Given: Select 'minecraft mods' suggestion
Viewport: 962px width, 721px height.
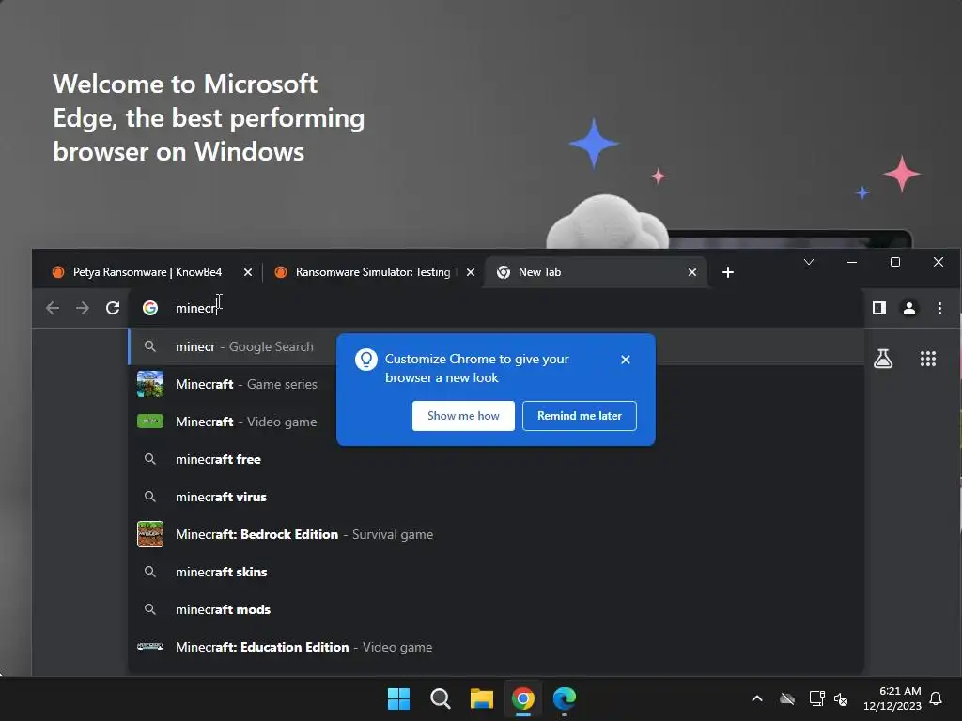Looking at the screenshot, I should (x=496, y=609).
